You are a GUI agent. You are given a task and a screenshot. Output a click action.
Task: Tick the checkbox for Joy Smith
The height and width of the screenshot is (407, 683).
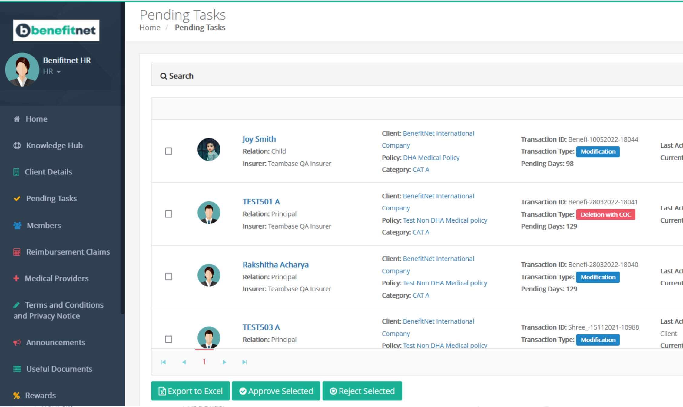(x=168, y=151)
